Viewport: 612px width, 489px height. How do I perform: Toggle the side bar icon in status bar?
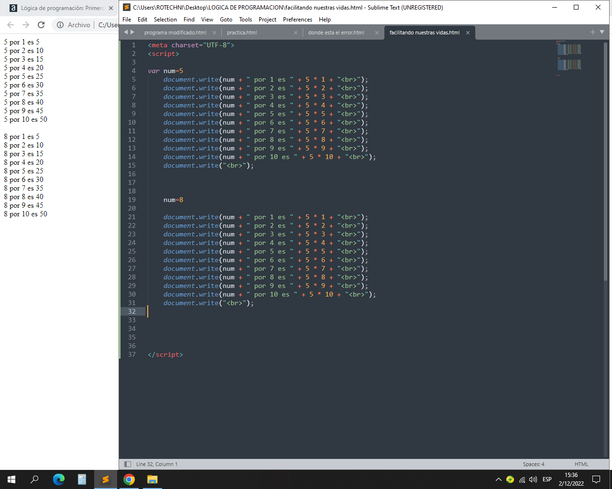point(128,464)
